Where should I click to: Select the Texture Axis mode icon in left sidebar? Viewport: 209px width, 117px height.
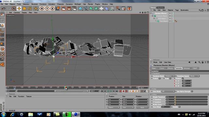tap(2, 59)
